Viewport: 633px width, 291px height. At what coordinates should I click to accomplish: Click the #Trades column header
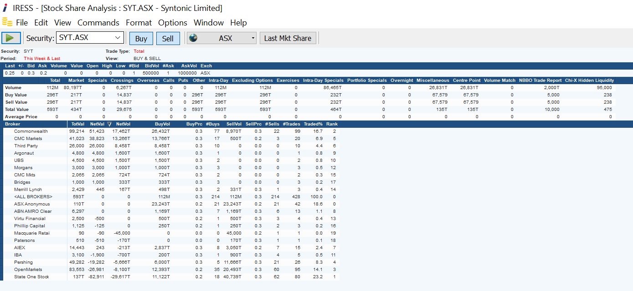coord(291,124)
